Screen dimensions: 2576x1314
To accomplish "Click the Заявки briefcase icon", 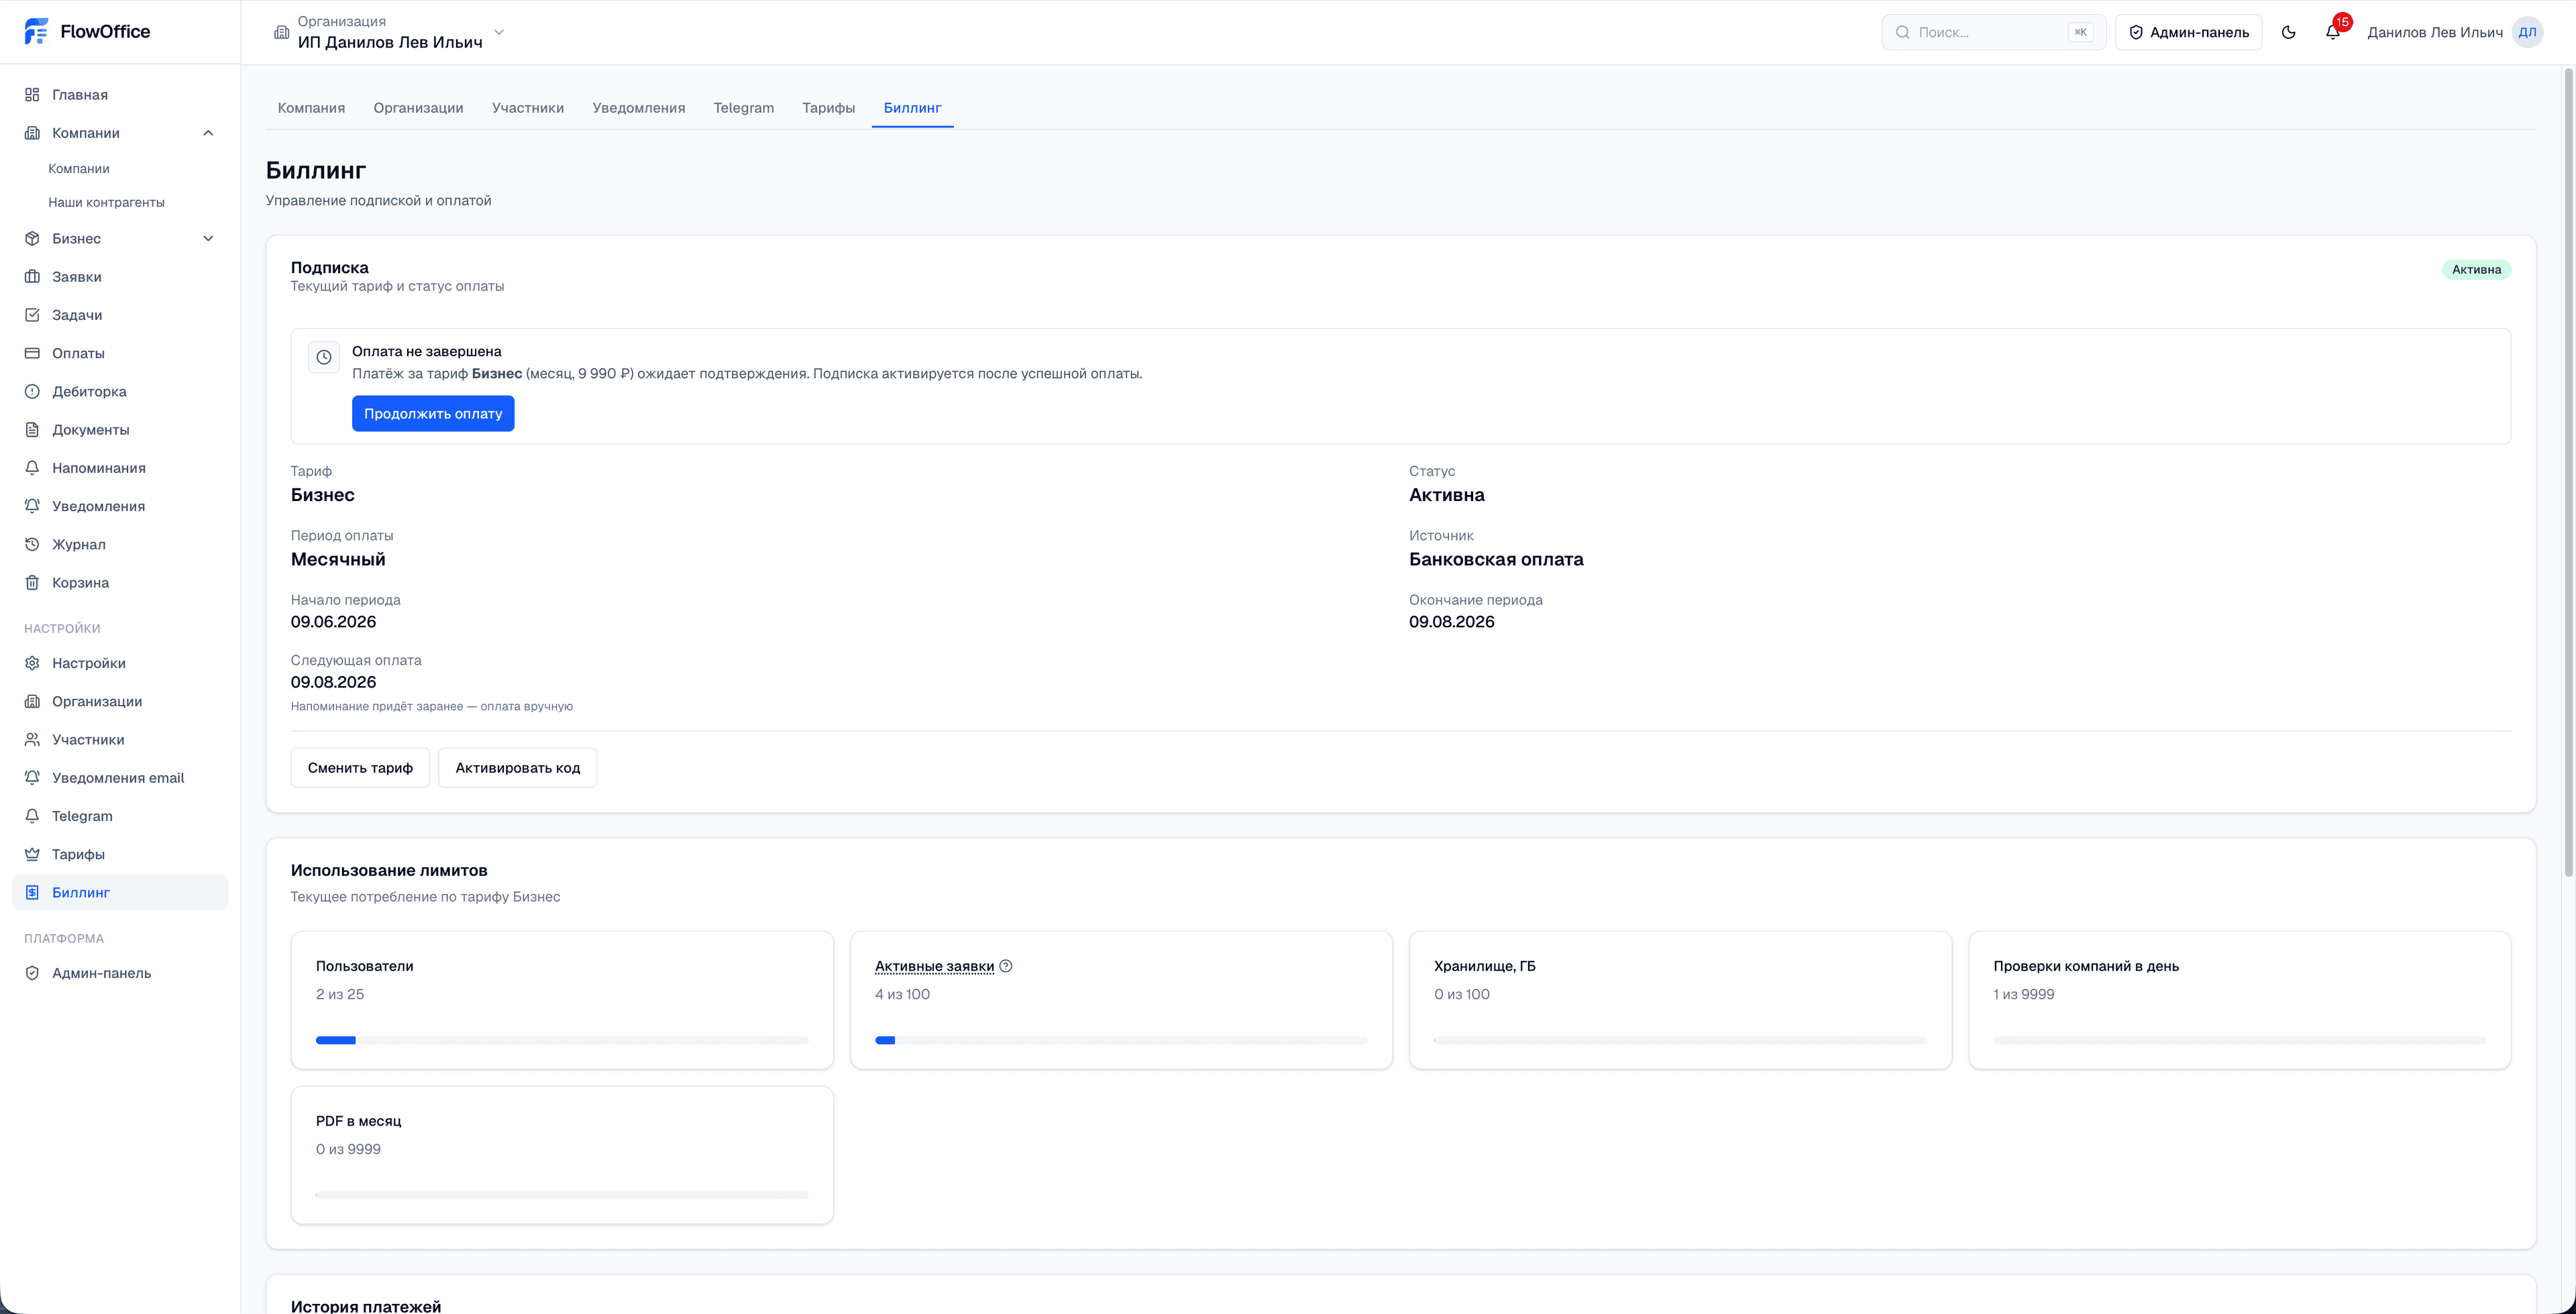I will click(32, 277).
